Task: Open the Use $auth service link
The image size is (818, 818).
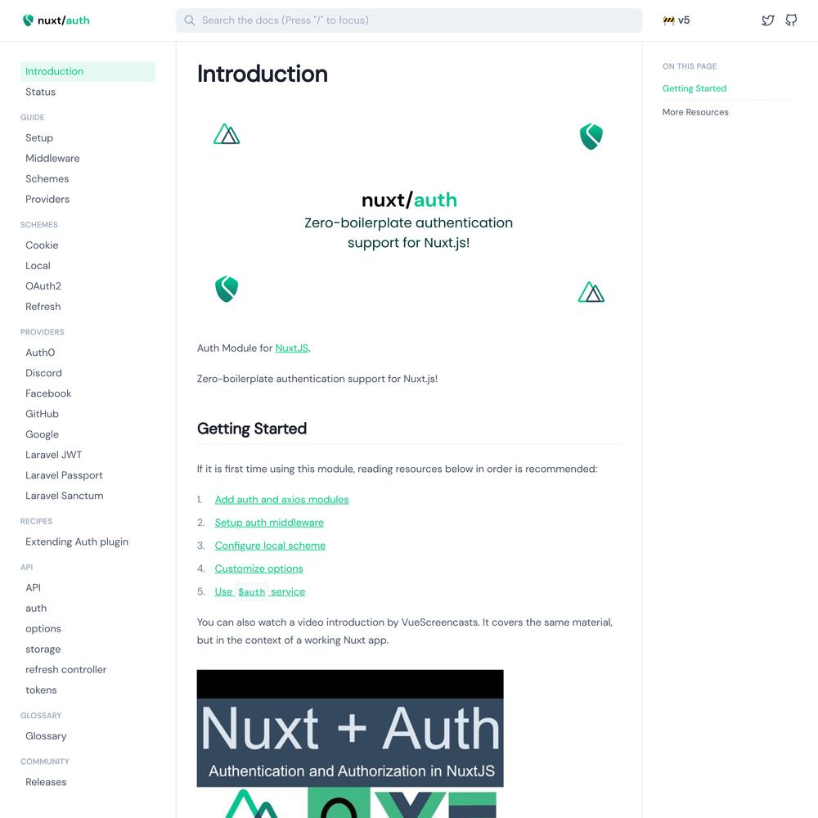Action: point(260,591)
